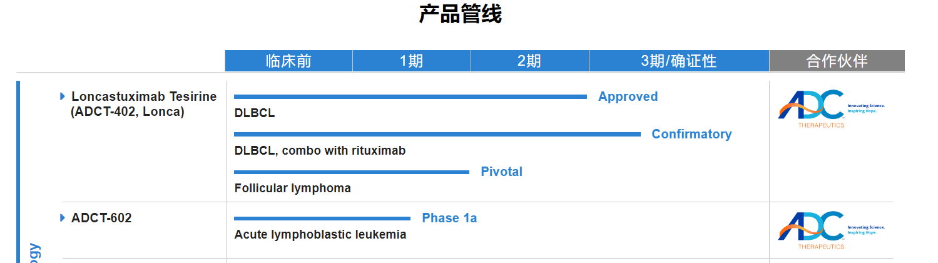Click the Phase 1a status label

click(449, 218)
